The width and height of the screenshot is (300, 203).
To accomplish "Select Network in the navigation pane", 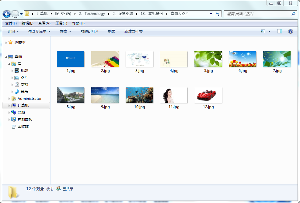I will pyautogui.click(x=21, y=113).
